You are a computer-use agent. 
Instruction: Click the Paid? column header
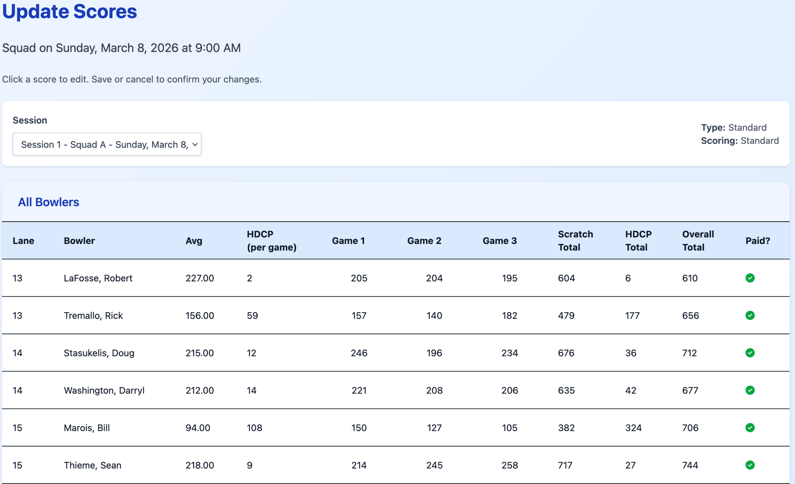(x=758, y=241)
